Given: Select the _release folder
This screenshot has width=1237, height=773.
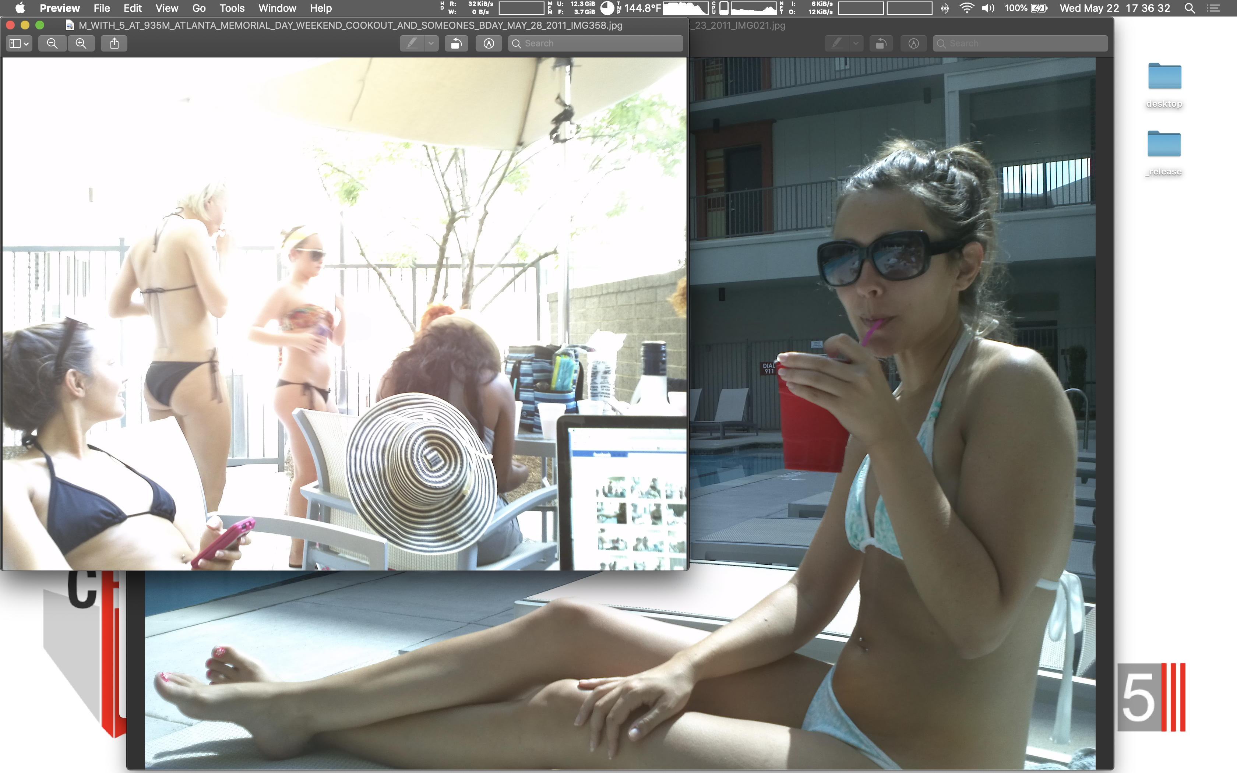Looking at the screenshot, I should [x=1164, y=144].
